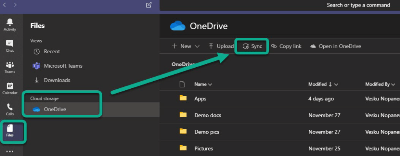The image size is (400, 156).
Task: Select OneDrive under Cloud storage
Action: [x=55, y=109]
